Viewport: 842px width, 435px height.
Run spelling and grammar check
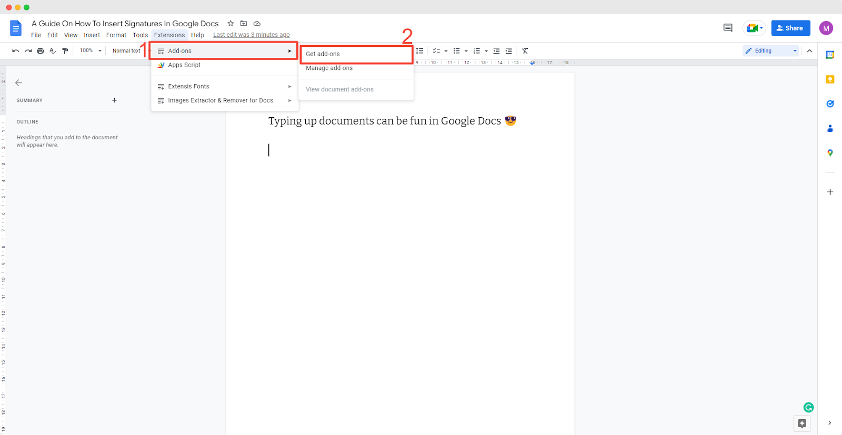tap(53, 51)
